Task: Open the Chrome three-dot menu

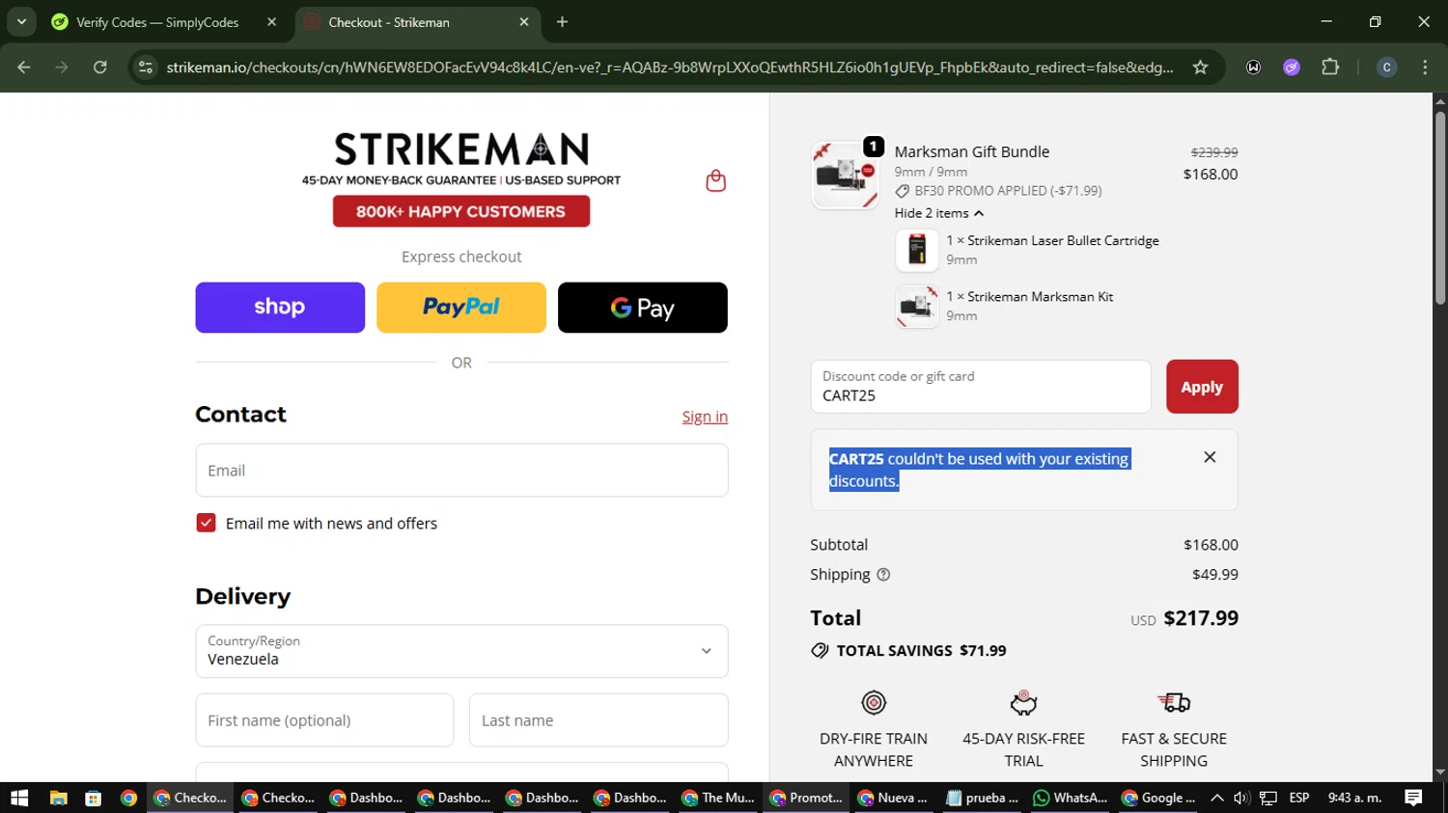Action: click(1425, 68)
